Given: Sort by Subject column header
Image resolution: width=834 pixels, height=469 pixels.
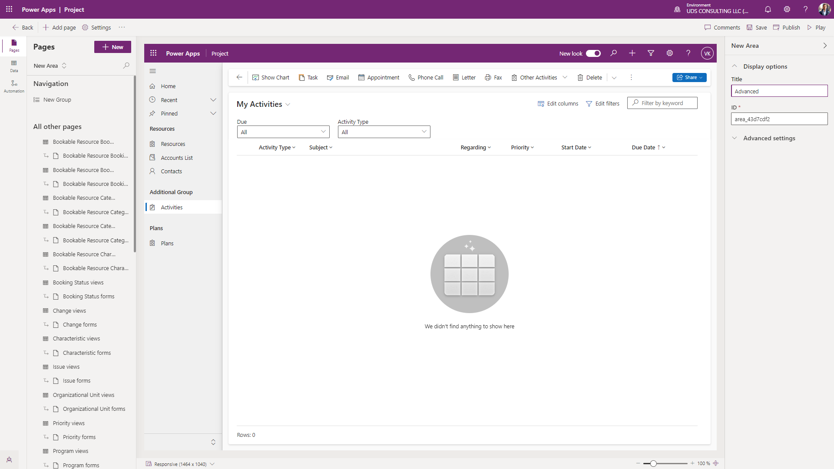Looking at the screenshot, I should pos(321,148).
